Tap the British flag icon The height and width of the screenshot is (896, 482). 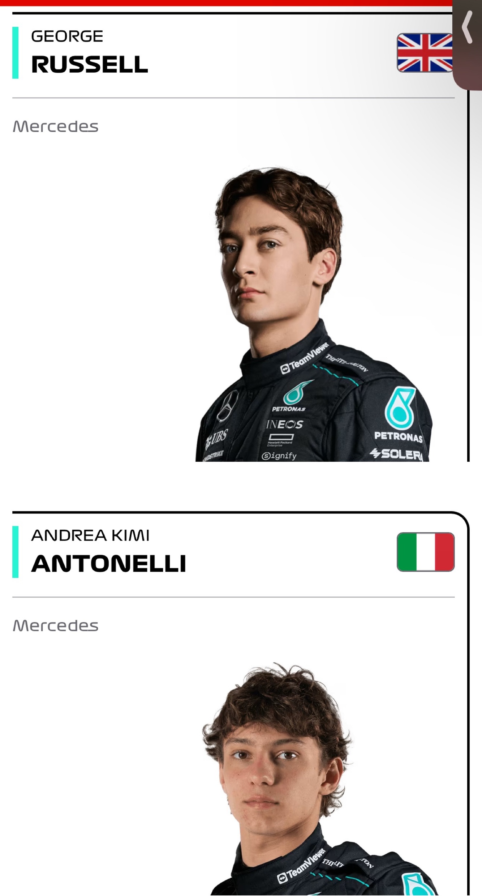click(x=425, y=53)
